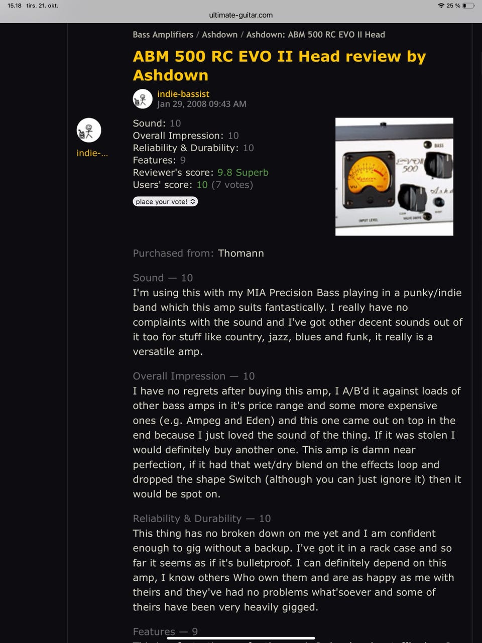This screenshot has height=643, width=482.
Task: Tap the home indicator bar at bottom
Action: click(241, 638)
